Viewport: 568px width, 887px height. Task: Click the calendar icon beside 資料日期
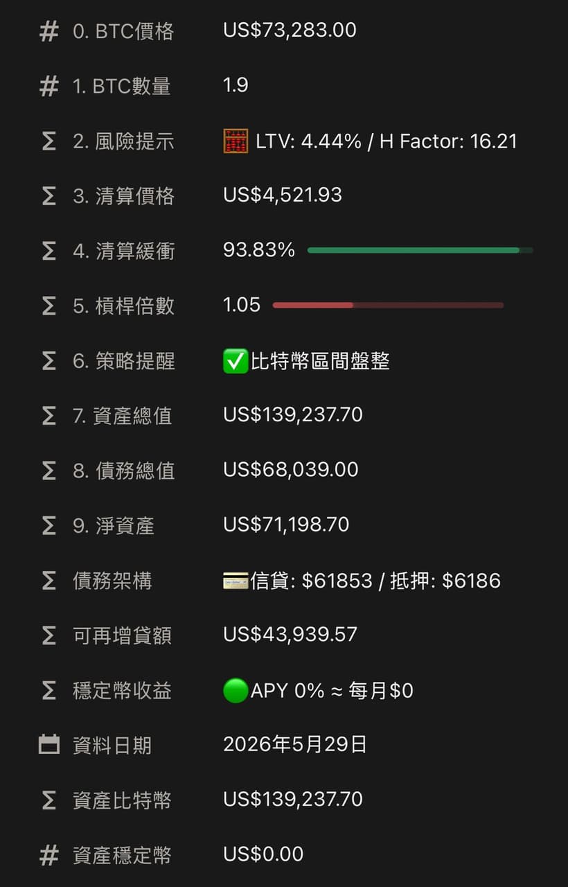pyautogui.click(x=49, y=746)
